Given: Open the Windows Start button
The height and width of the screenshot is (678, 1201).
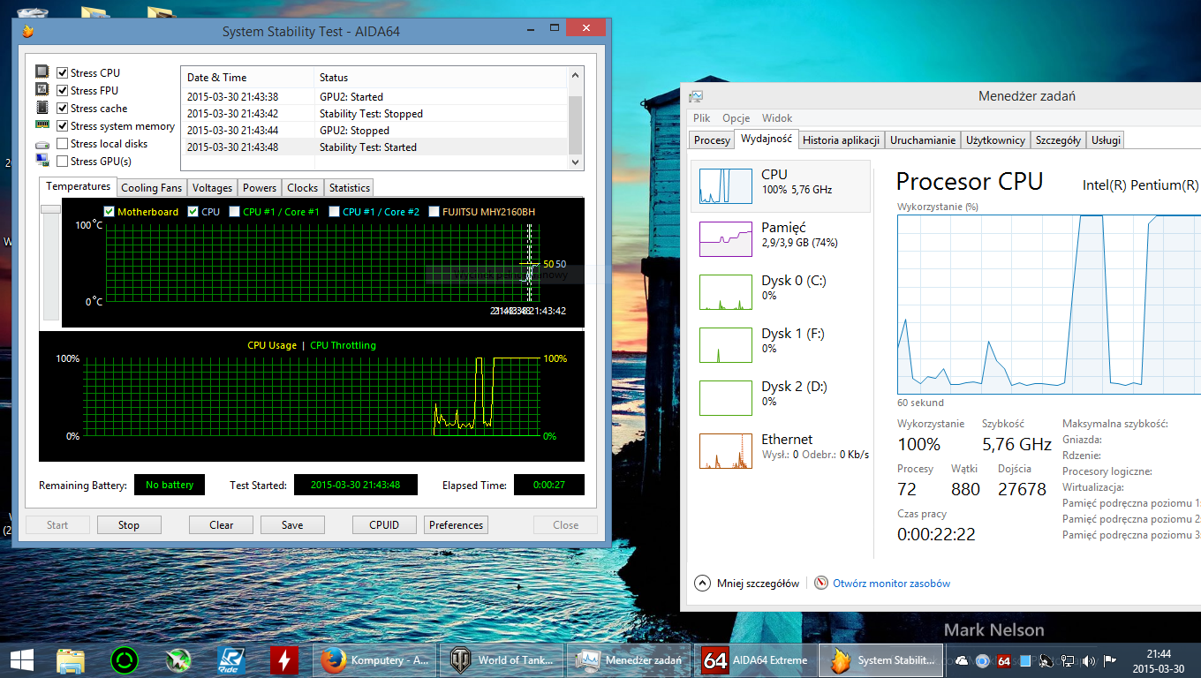Looking at the screenshot, I should click(x=22, y=659).
